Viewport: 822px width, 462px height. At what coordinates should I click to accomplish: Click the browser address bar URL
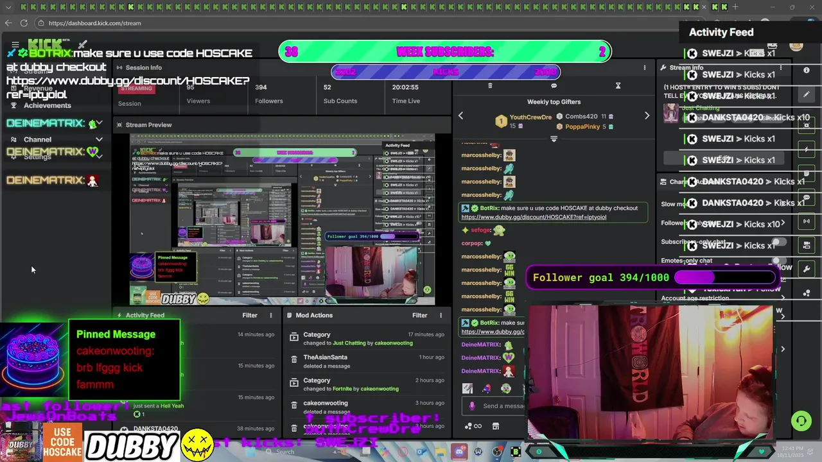tap(94, 23)
